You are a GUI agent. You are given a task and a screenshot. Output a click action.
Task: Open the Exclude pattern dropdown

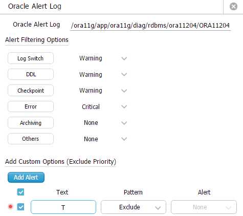134,207
